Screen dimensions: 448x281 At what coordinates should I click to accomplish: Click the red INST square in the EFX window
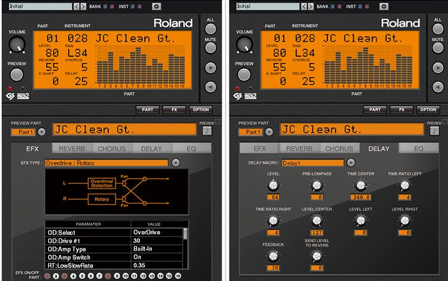tap(139, 6)
